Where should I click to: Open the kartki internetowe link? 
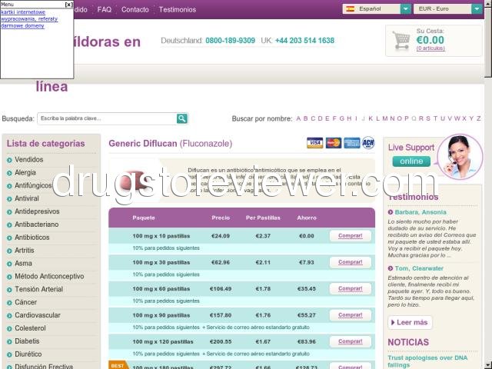(x=23, y=12)
